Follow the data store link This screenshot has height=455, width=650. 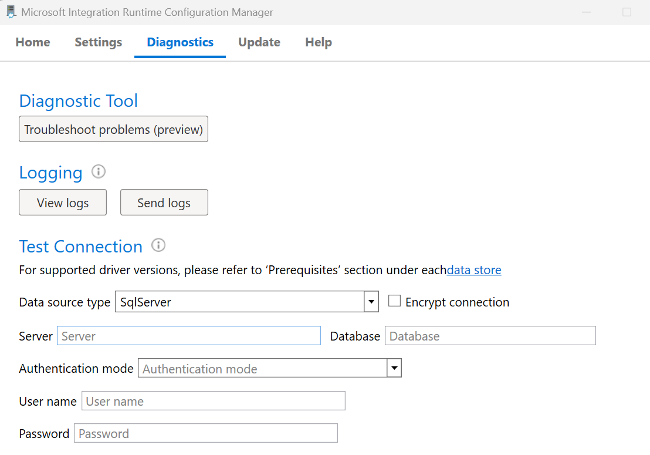pyautogui.click(x=474, y=270)
